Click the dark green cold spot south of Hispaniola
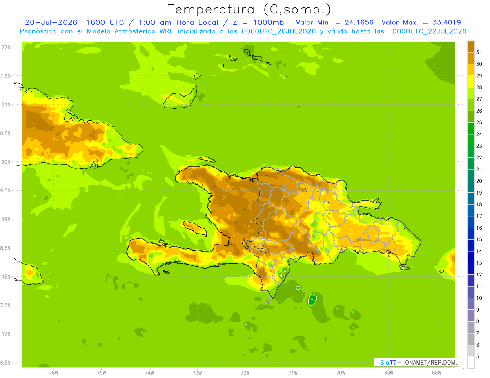The image size is (490, 378). tap(313, 300)
